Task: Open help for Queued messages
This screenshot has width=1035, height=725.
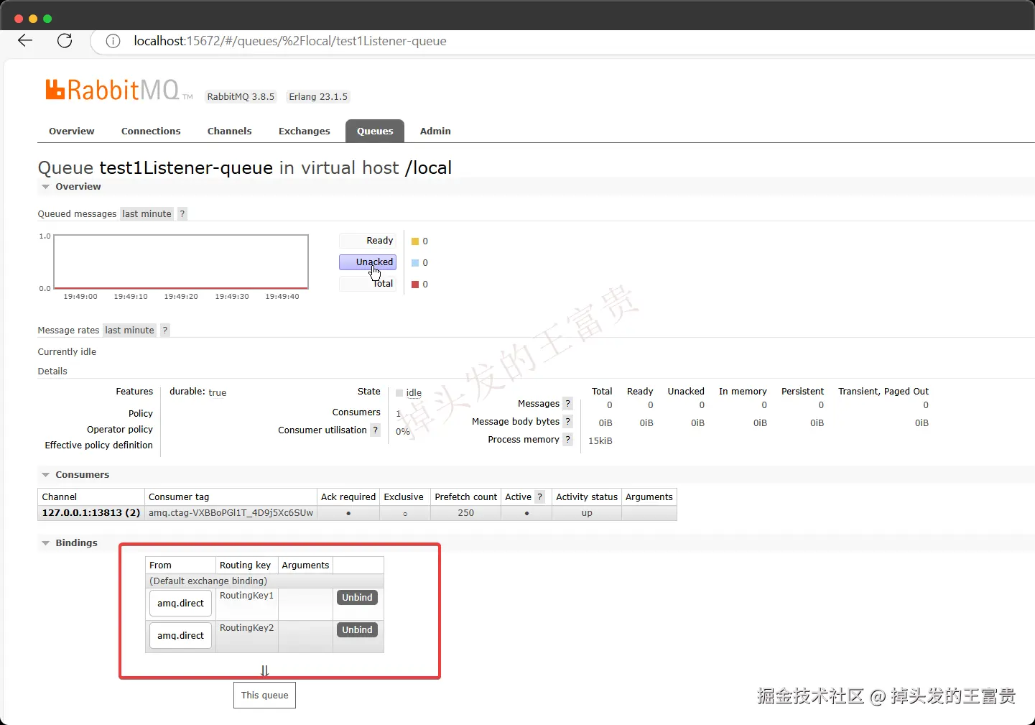Action: 182,213
